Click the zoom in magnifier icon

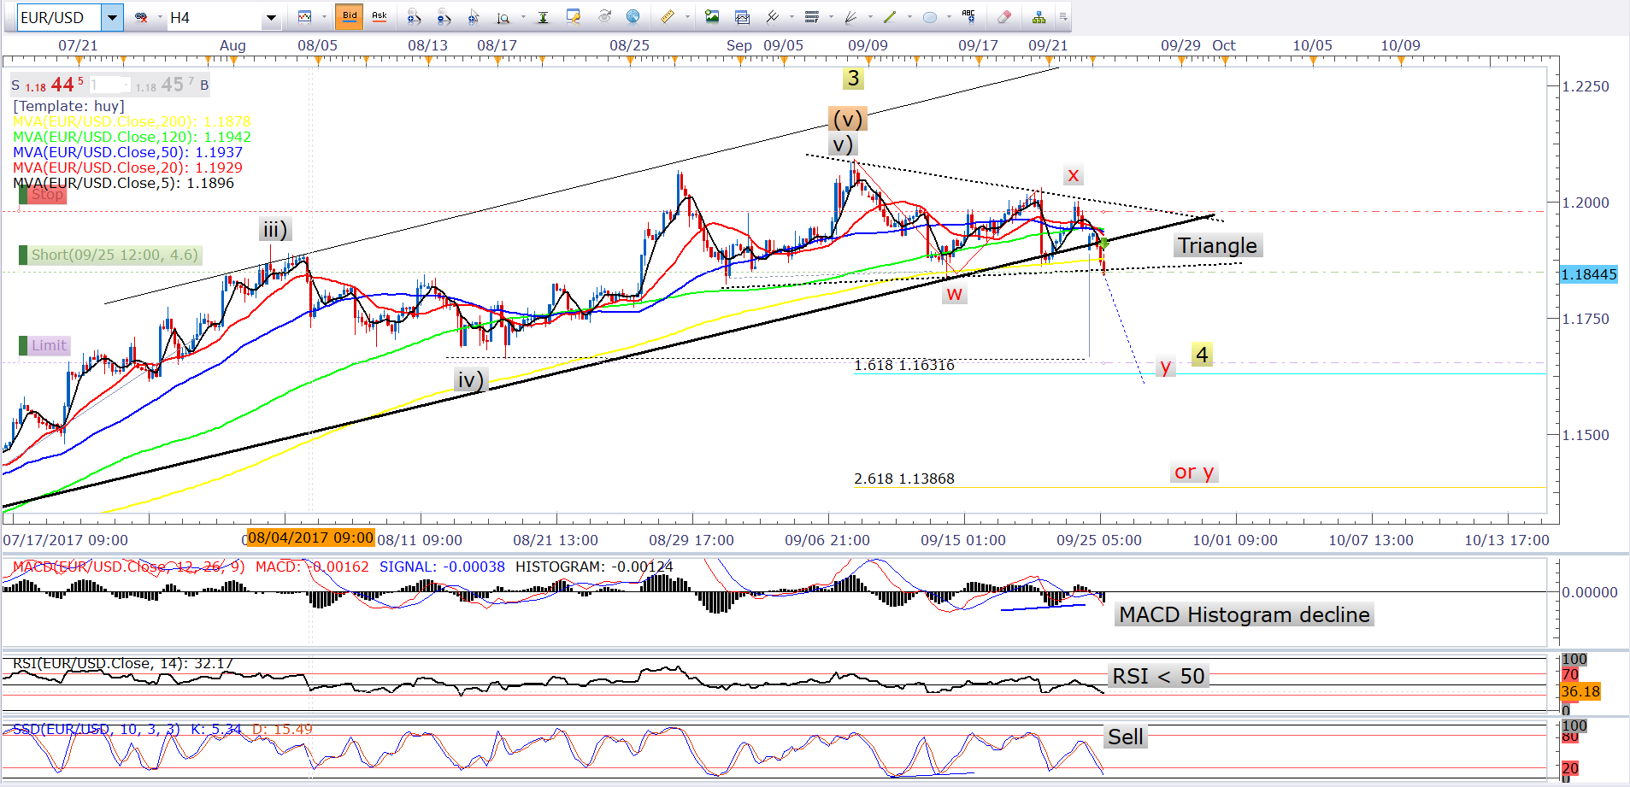[414, 17]
